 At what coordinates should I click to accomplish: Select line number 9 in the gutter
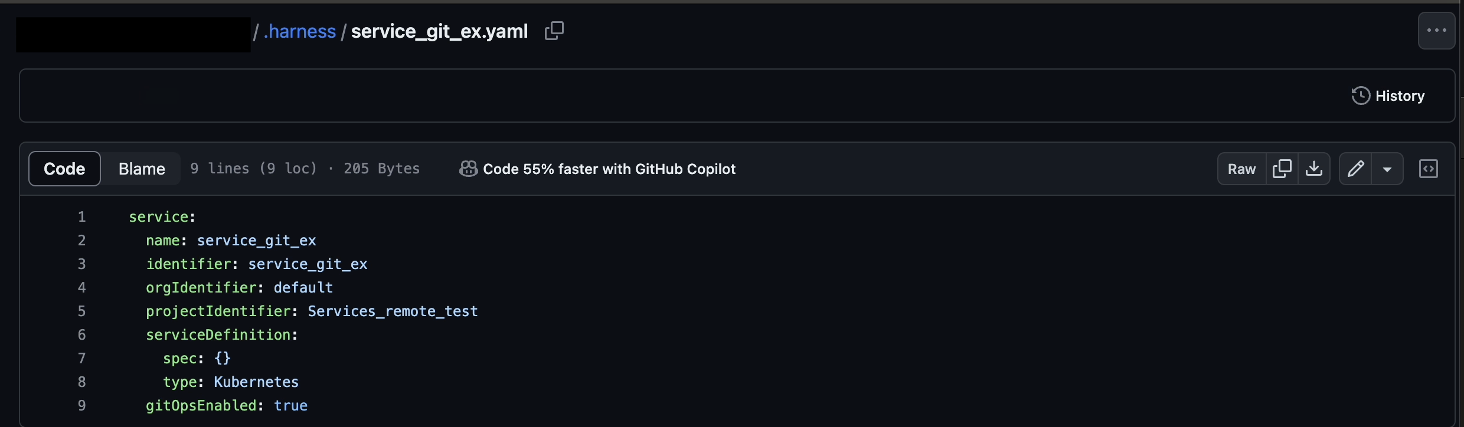pos(82,406)
